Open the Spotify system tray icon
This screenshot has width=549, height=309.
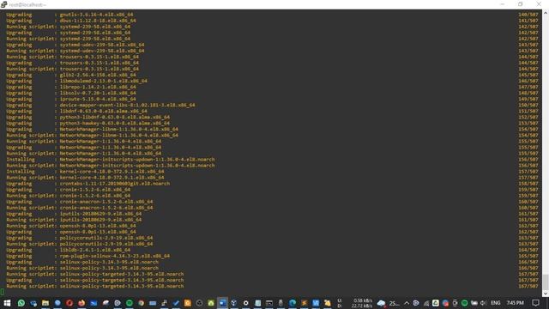465,303
